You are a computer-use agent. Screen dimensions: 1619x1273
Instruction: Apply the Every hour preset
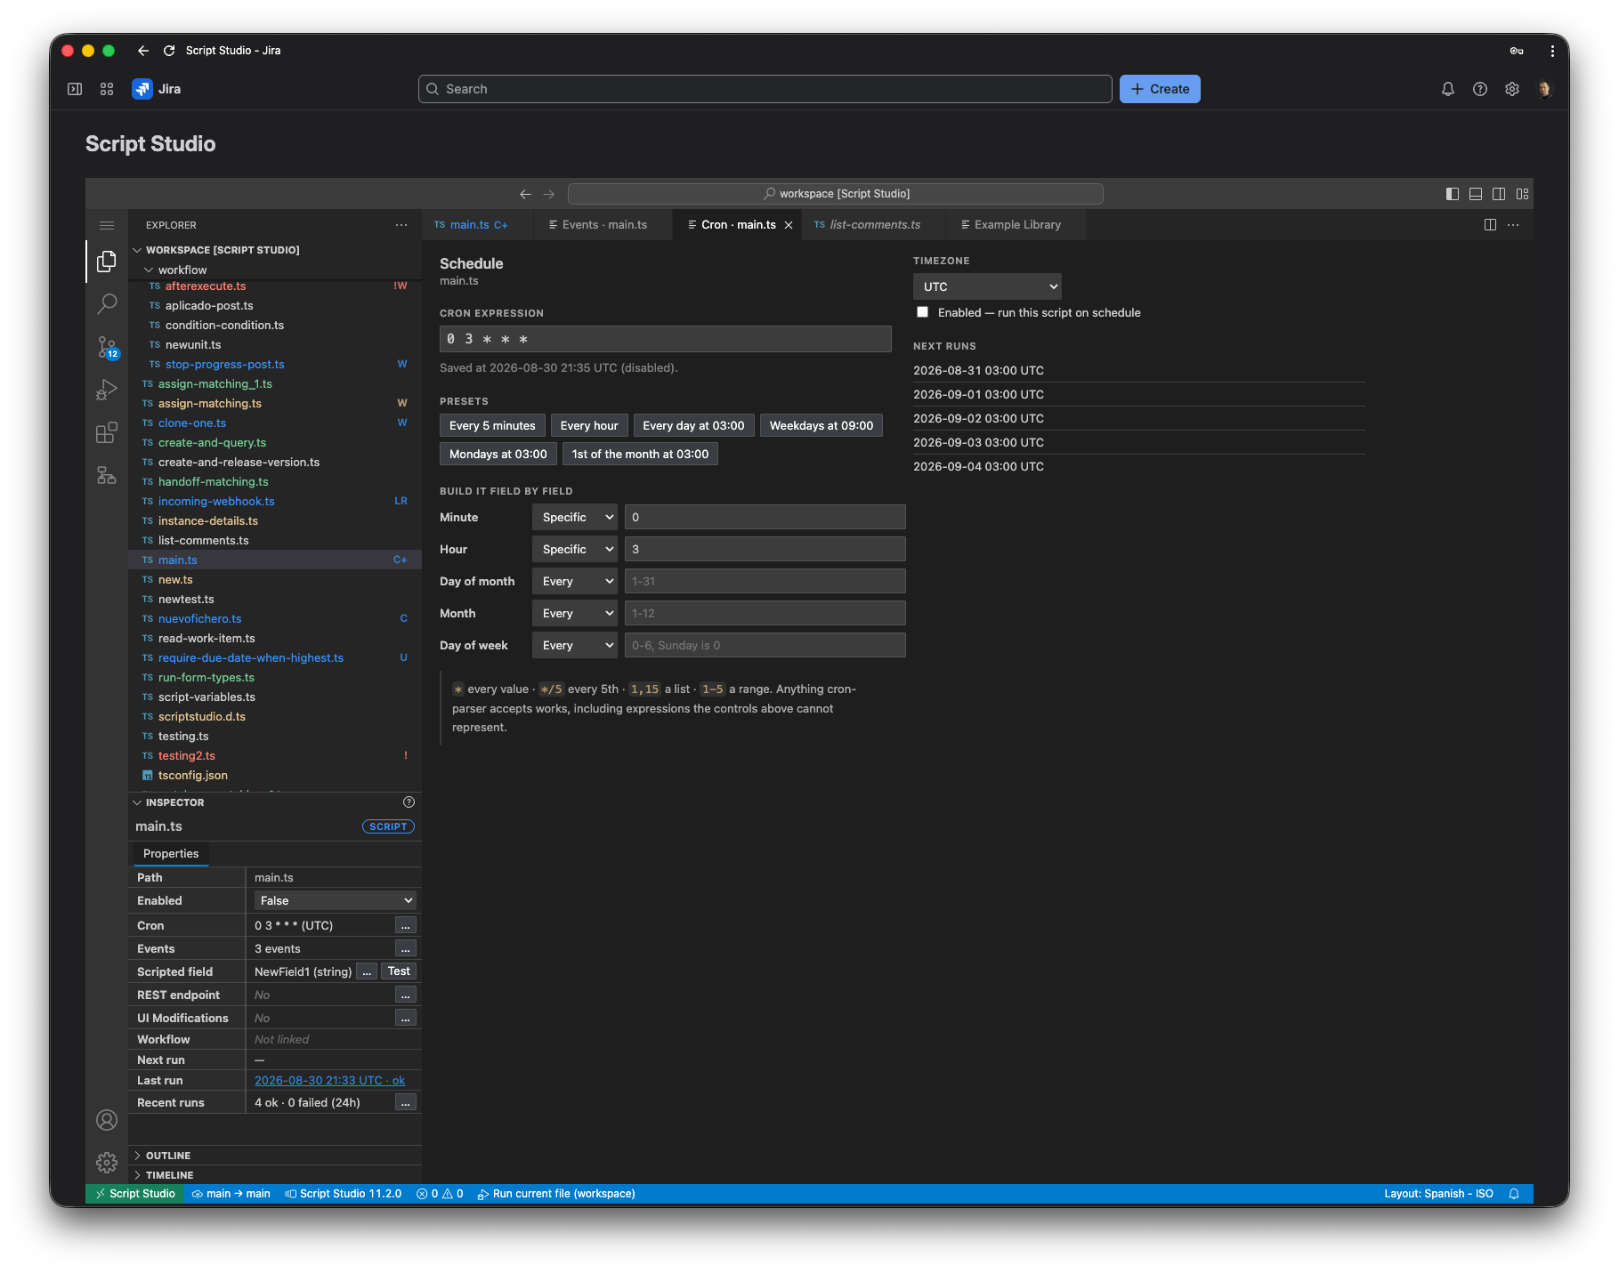(589, 425)
